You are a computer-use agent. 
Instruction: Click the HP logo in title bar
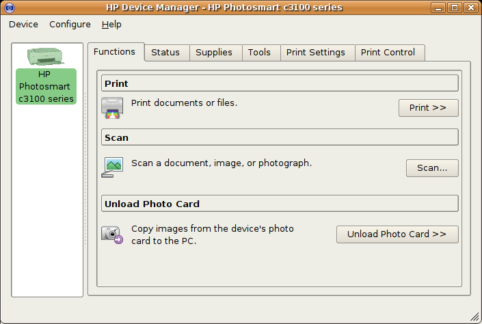(10, 8)
